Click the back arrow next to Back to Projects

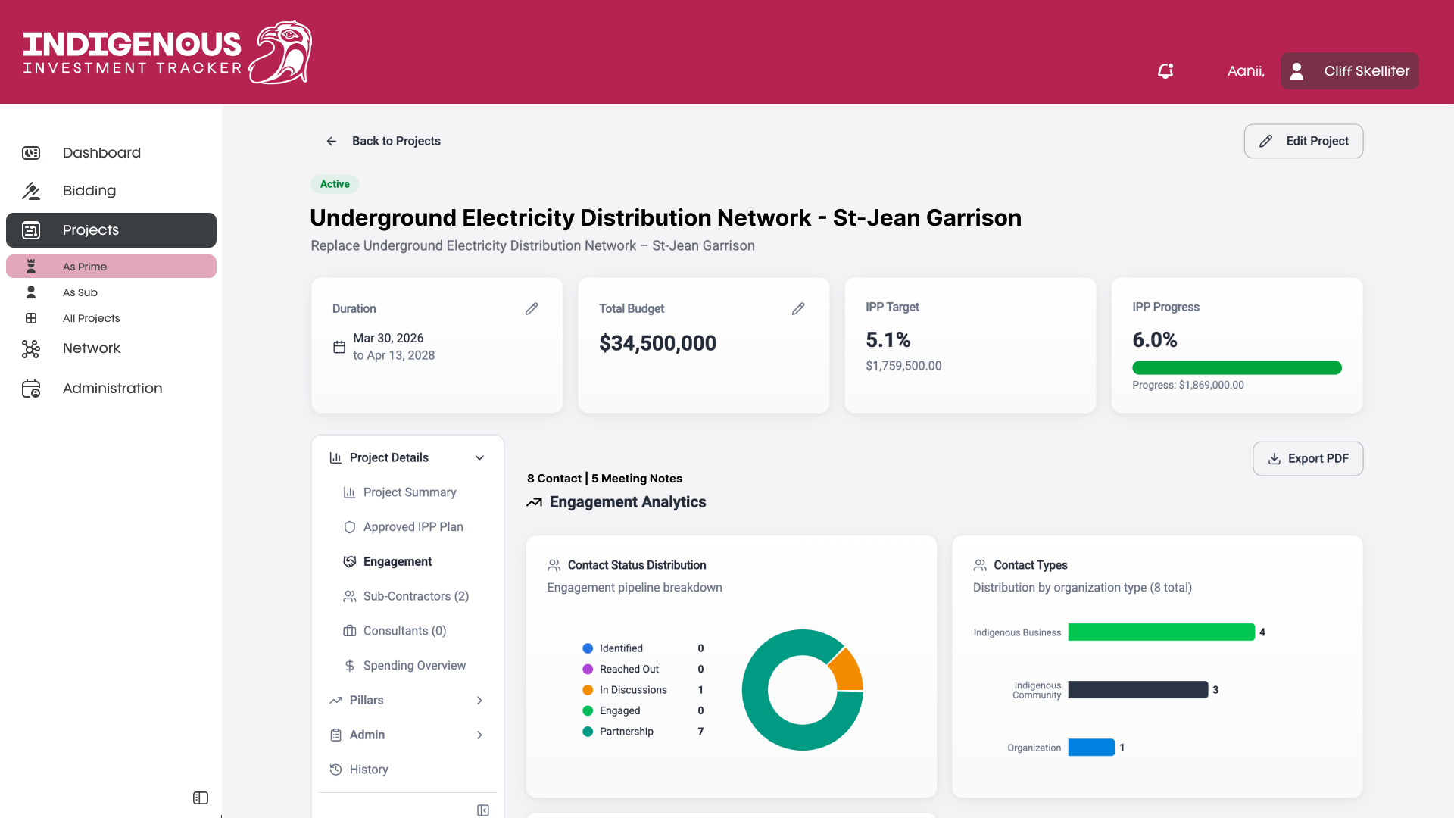(332, 141)
